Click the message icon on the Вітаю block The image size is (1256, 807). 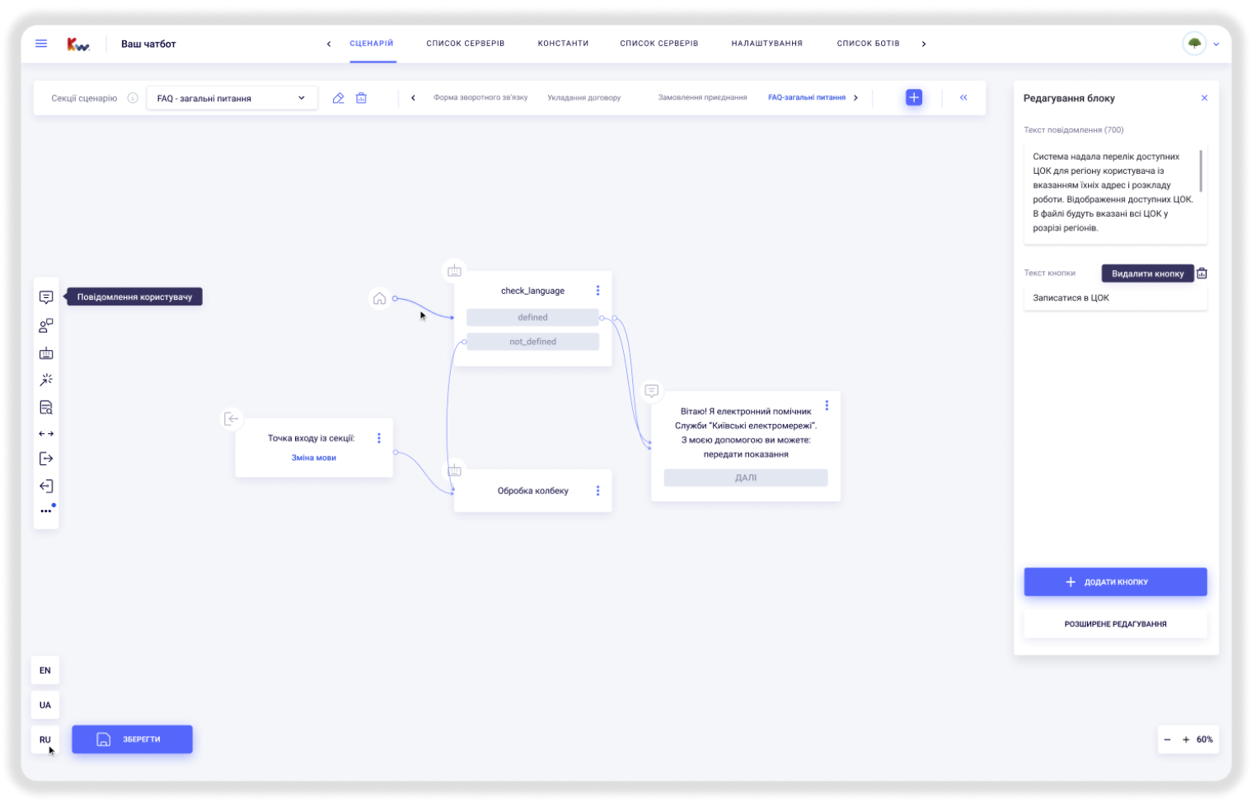[652, 391]
